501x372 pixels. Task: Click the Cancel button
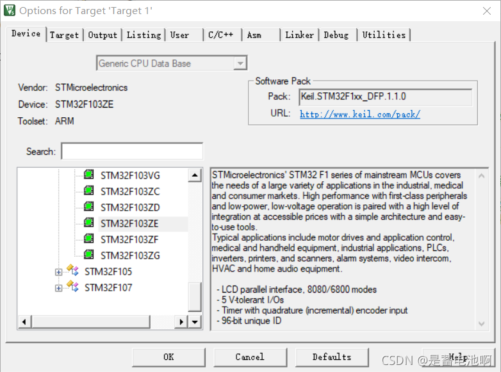tap(250, 357)
